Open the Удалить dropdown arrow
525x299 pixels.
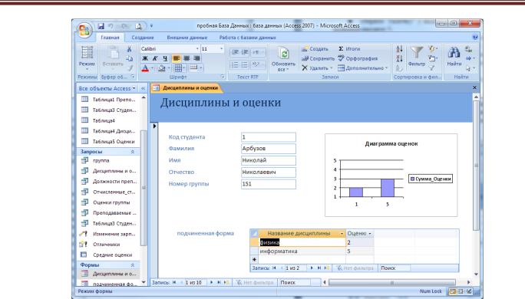click(x=332, y=68)
